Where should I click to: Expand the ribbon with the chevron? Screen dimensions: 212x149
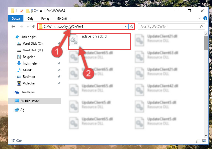pyautogui.click(x=199, y=18)
